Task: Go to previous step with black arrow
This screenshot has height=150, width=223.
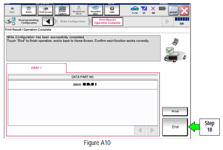Action: (x=48, y=22)
